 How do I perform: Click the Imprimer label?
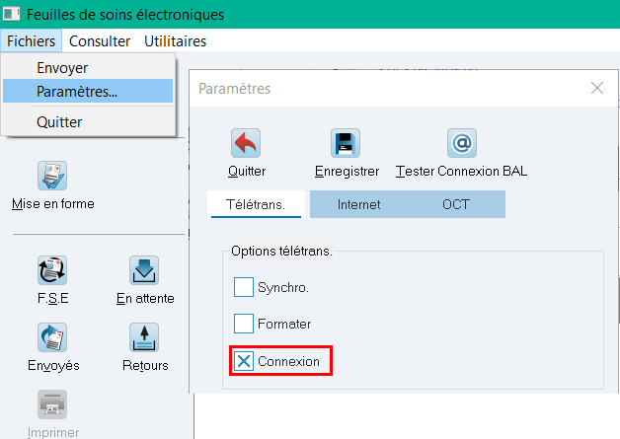point(53,432)
